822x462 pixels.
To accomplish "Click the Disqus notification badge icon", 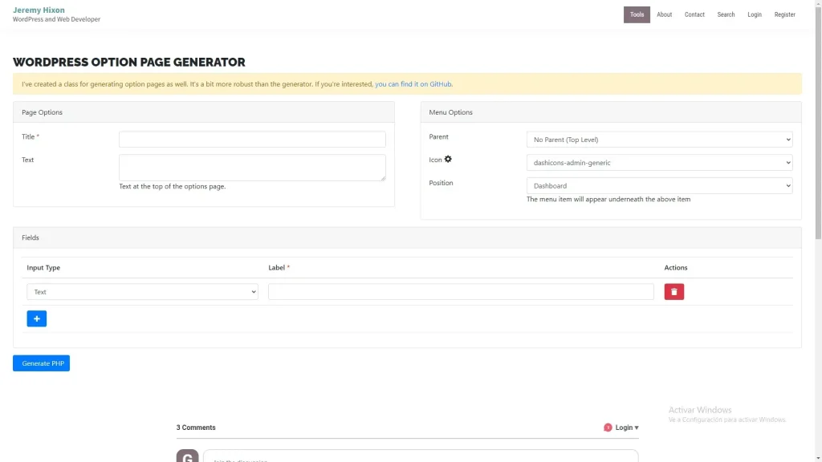I will pyautogui.click(x=608, y=428).
